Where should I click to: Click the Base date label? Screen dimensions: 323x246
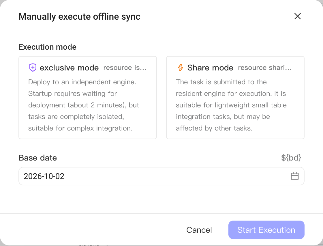[38, 158]
